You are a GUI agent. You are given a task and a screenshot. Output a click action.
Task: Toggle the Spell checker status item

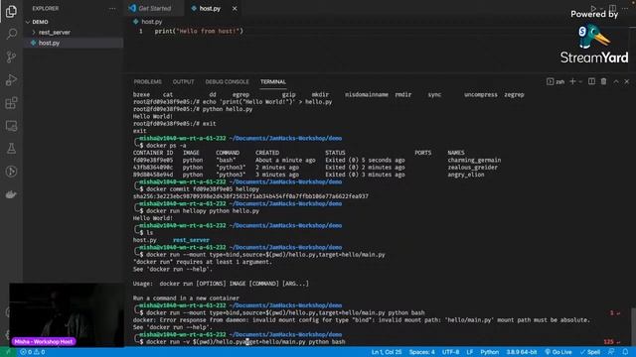coord(590,352)
